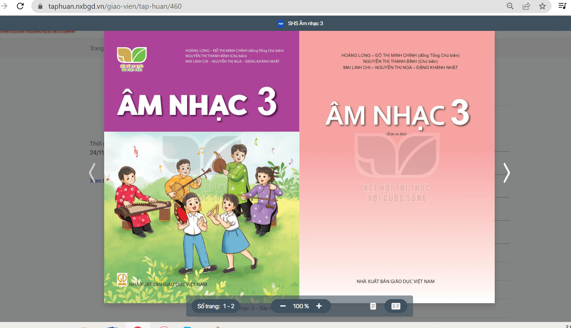Click the left cover page of Âm nhạc 3
Screen dimensions: 571x328
(202, 167)
